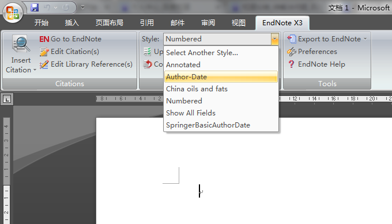Screen dimensions: 392x224
Task: Open the 页面布局 ribbon tab
Action: [110, 23]
